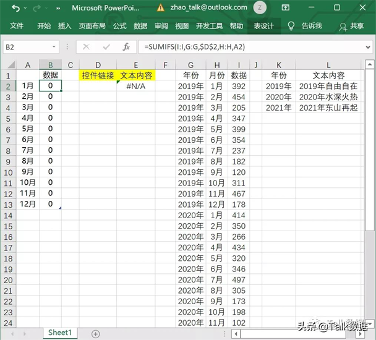Open the Undo history dropdown arrow
This screenshot has height=340, width=376.
pos(26,9)
